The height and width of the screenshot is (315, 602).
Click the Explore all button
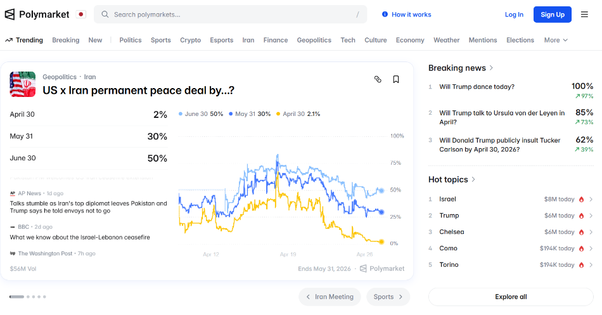pyautogui.click(x=511, y=297)
